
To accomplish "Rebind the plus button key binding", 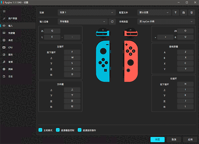I will click(166, 37).
